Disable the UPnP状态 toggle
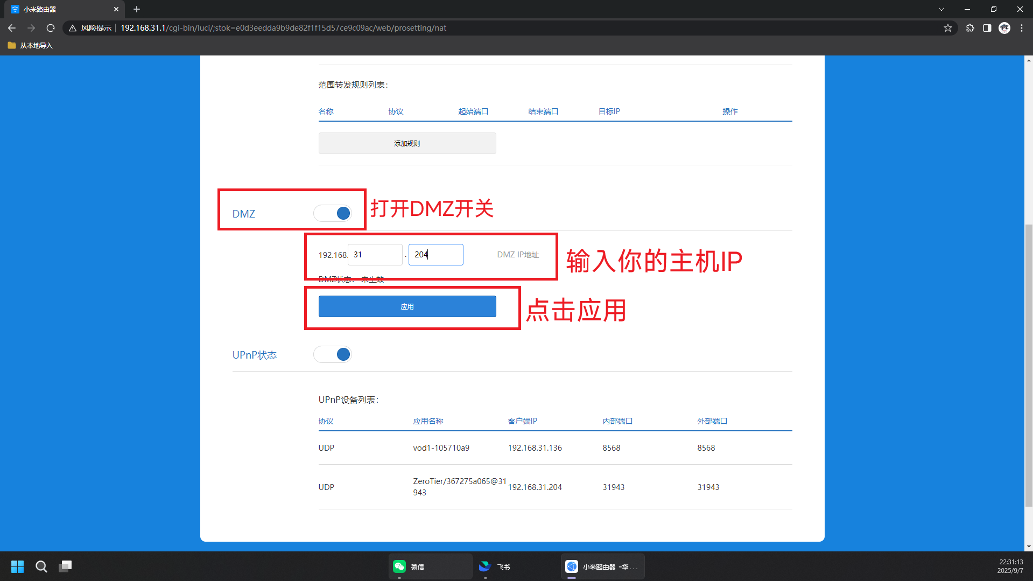 (333, 354)
